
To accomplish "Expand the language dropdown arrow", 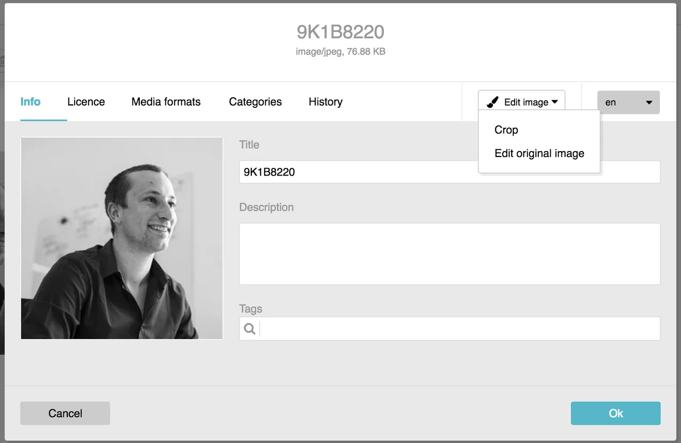I will pyautogui.click(x=649, y=102).
